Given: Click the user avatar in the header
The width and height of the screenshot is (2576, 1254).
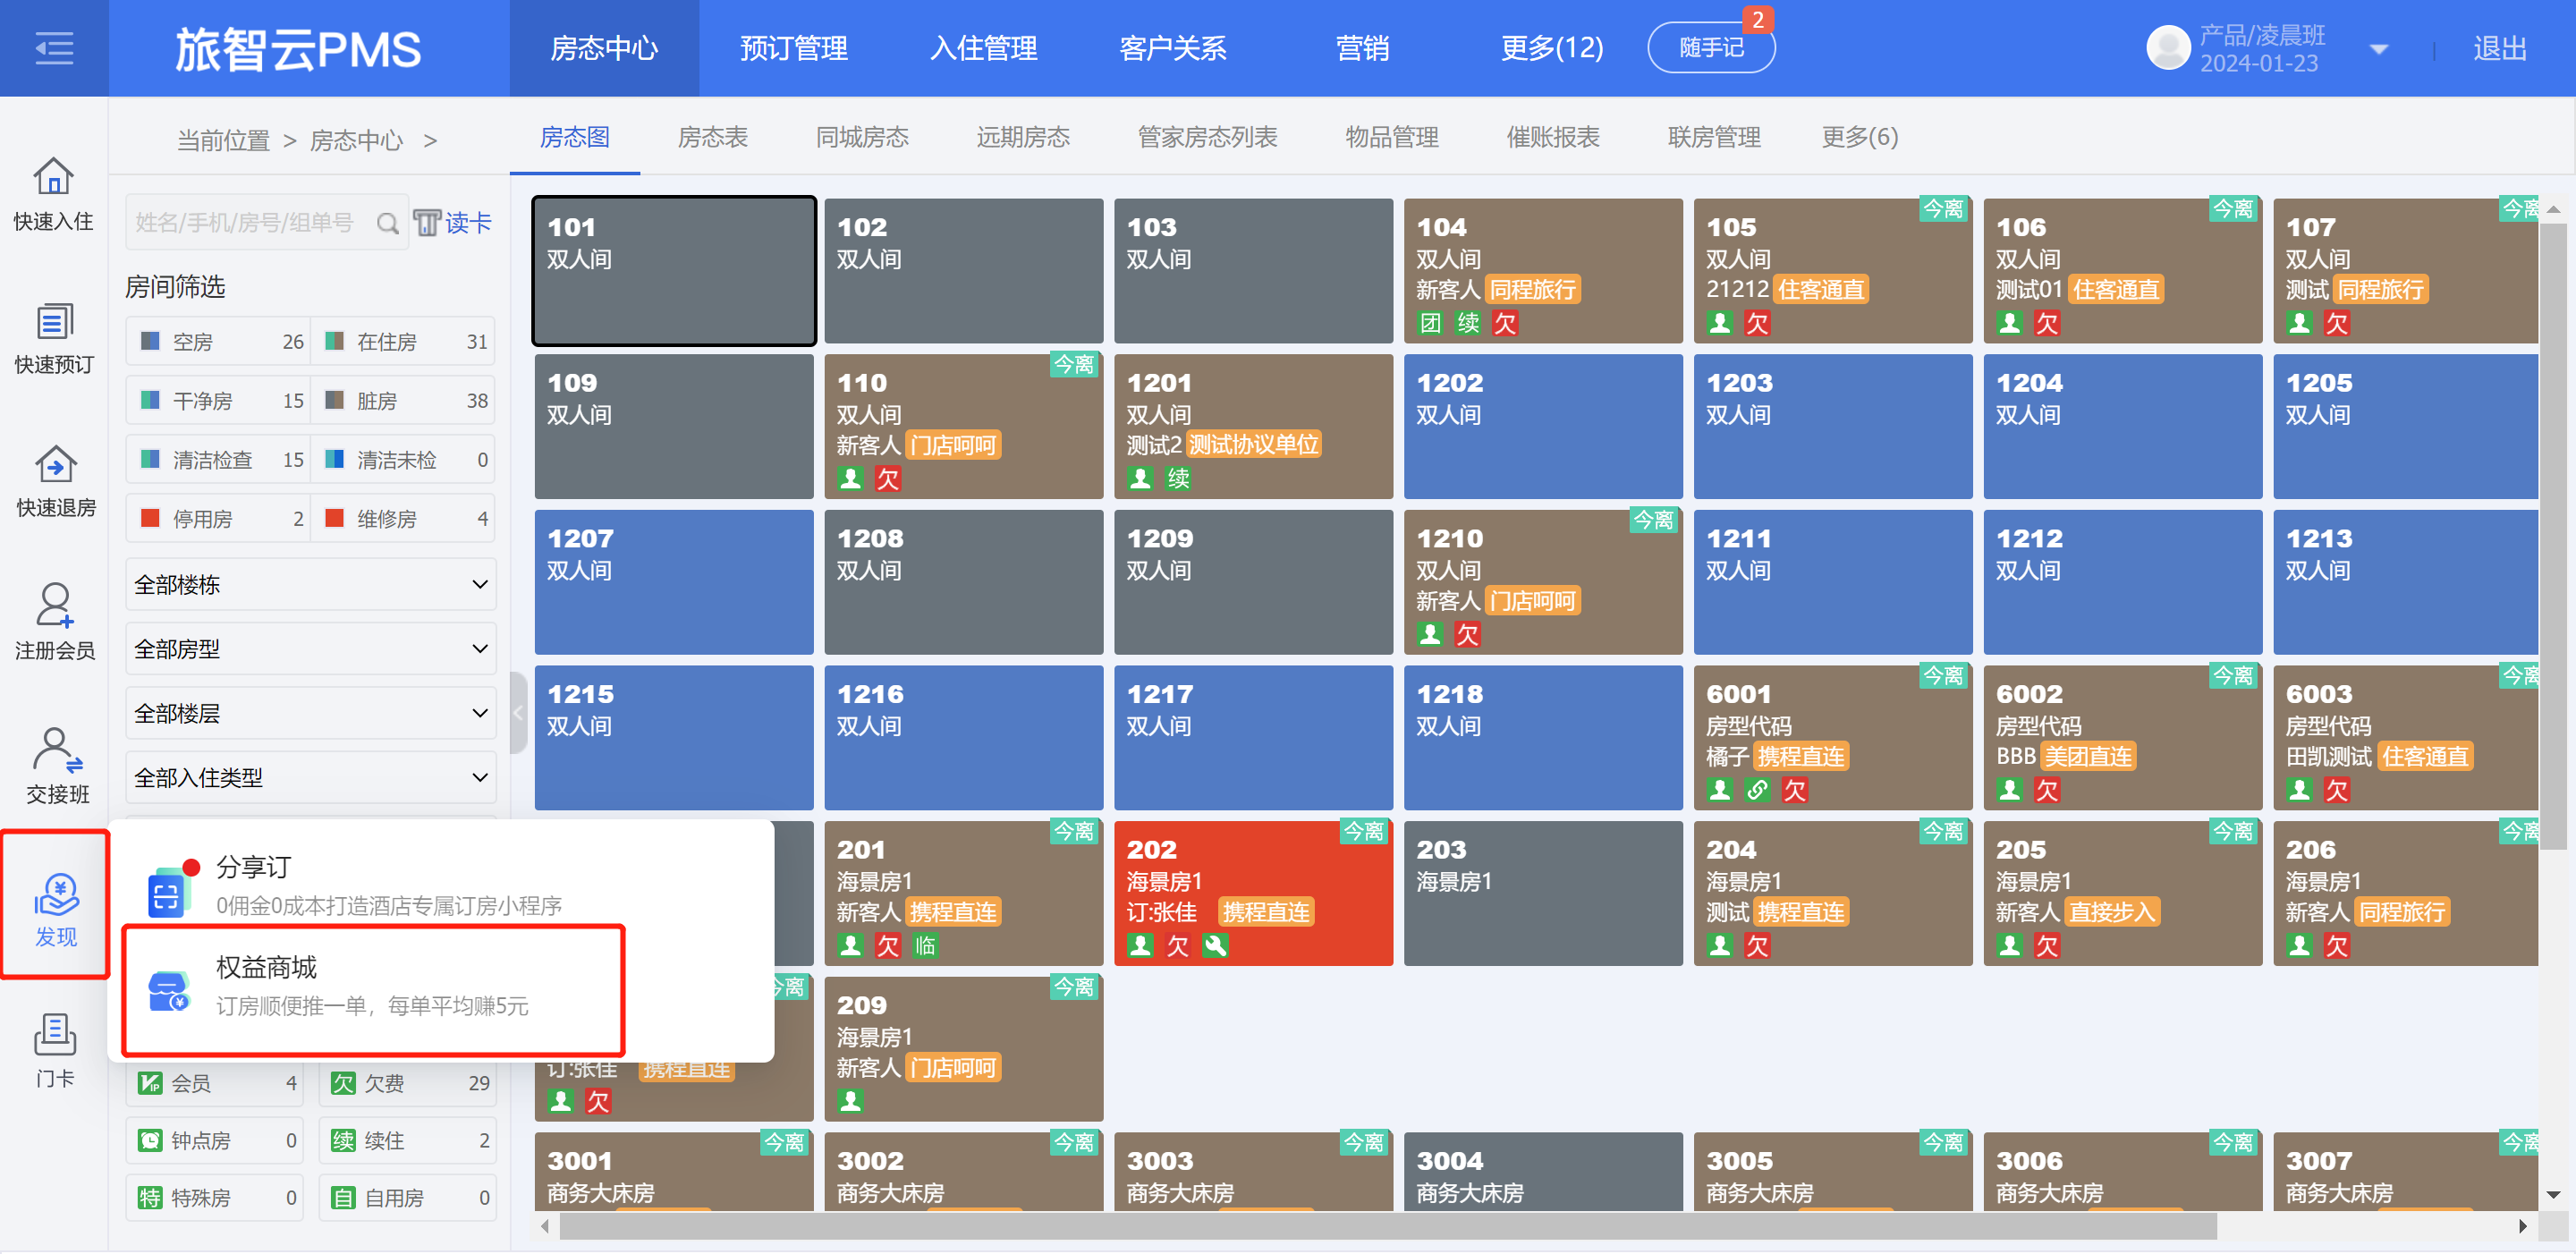Looking at the screenshot, I should click(2167, 47).
